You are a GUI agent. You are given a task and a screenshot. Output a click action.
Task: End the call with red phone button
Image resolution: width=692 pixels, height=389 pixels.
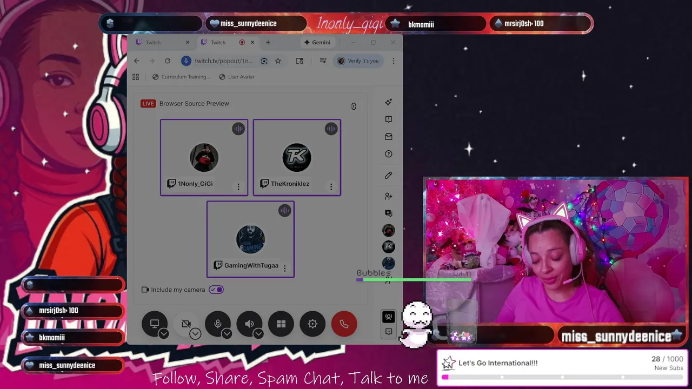pyautogui.click(x=344, y=324)
